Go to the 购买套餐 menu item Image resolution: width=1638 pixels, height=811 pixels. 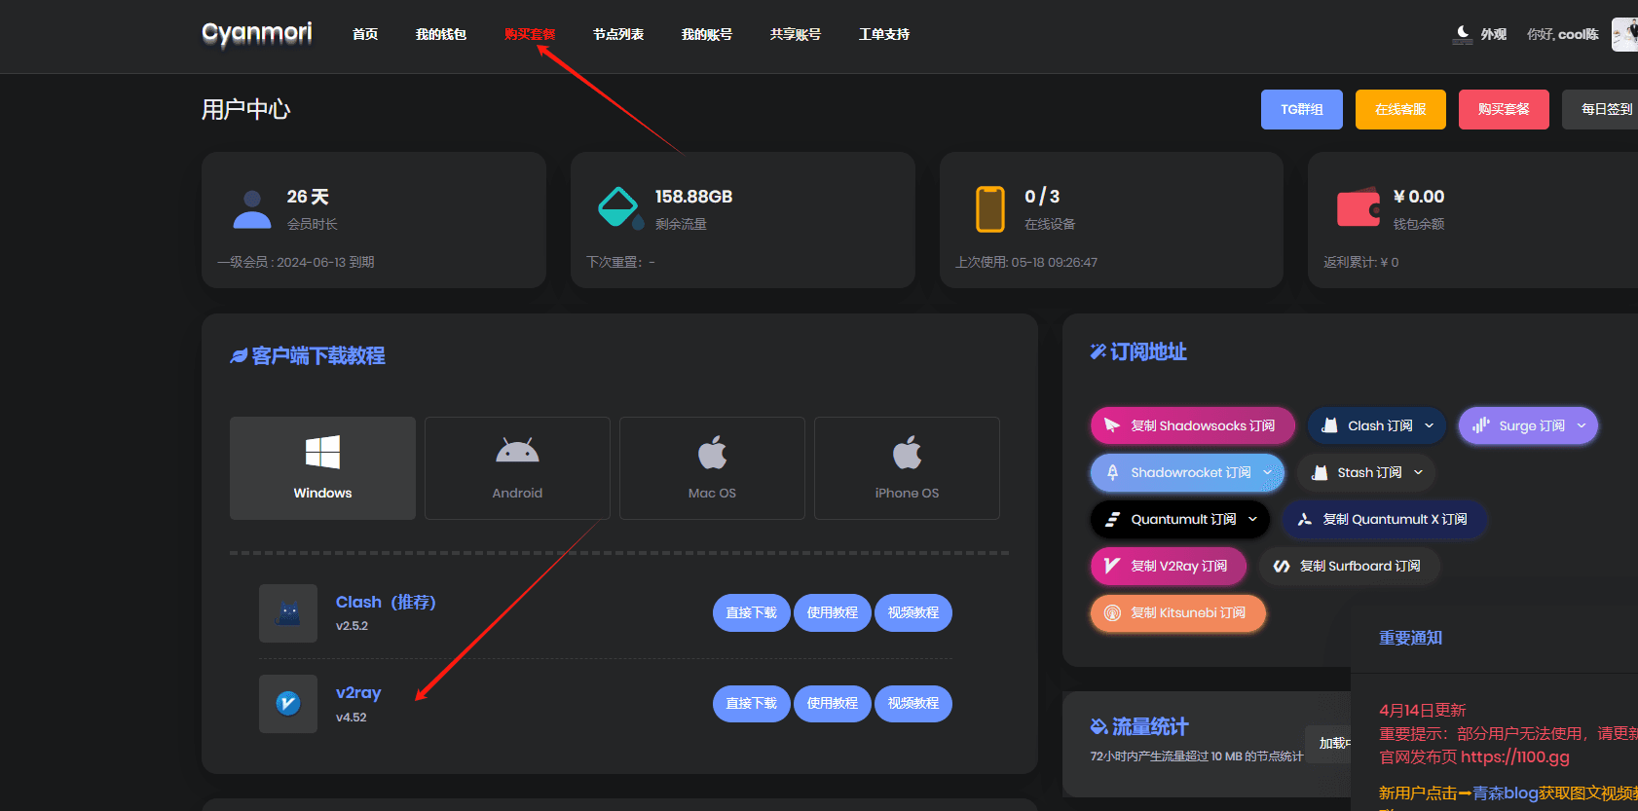click(530, 34)
